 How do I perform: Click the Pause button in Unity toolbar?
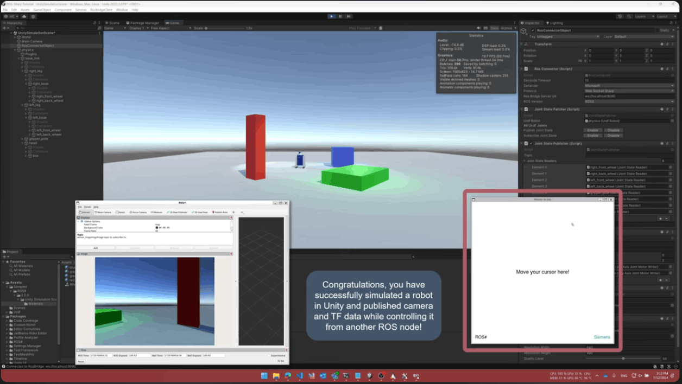point(340,16)
